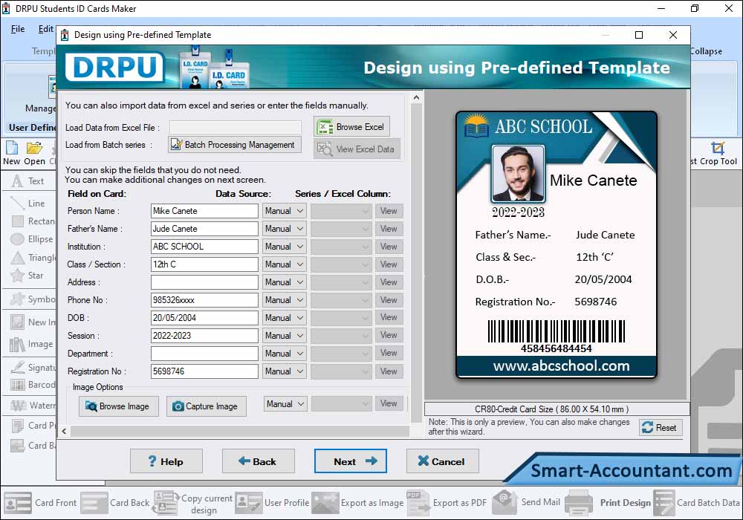Click in the empty Address field
This screenshot has height=520, width=743.
click(205, 282)
